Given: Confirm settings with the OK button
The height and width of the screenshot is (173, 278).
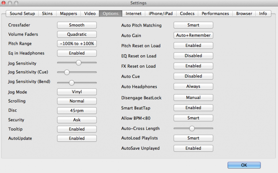Looking at the screenshot, I should click(244, 165).
